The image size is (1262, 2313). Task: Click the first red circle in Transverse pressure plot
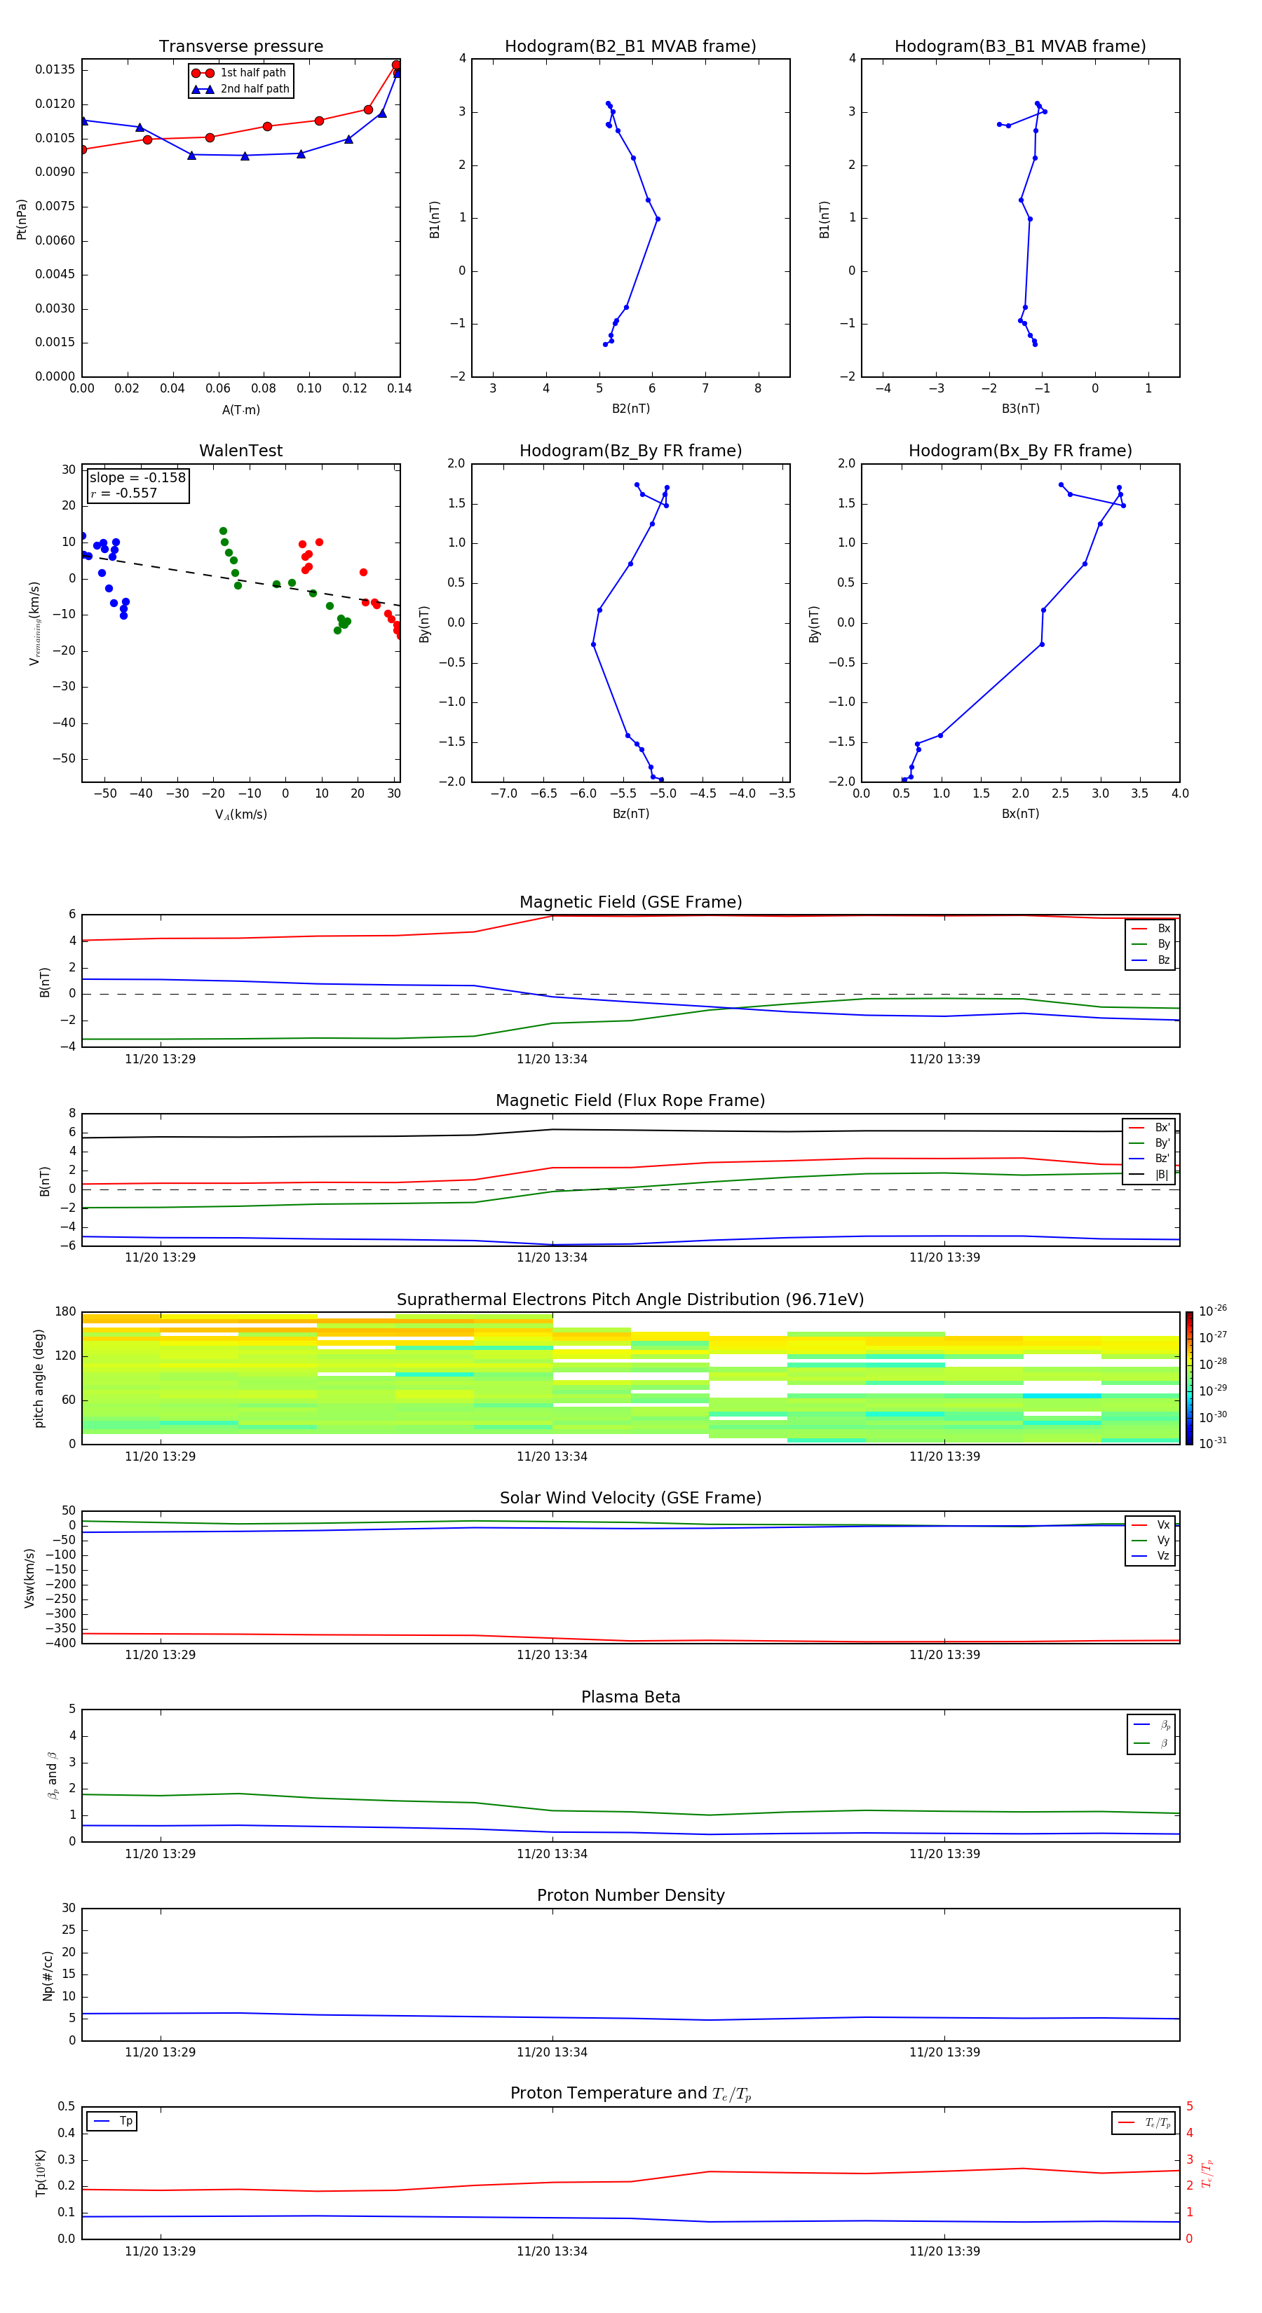tap(83, 150)
